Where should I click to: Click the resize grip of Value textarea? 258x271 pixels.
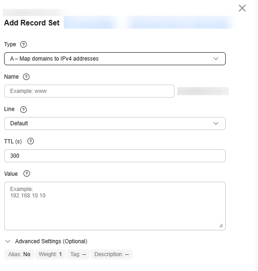pos(221,226)
